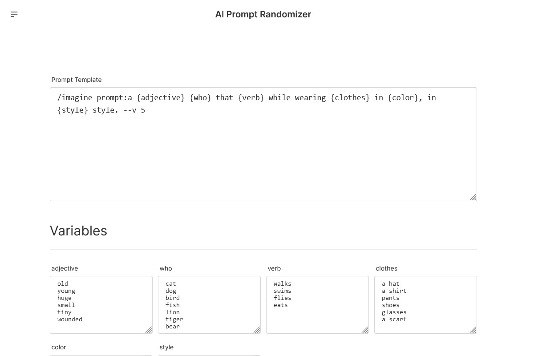Click the Variables section heading
The width and height of the screenshot is (534, 356).
(x=78, y=231)
